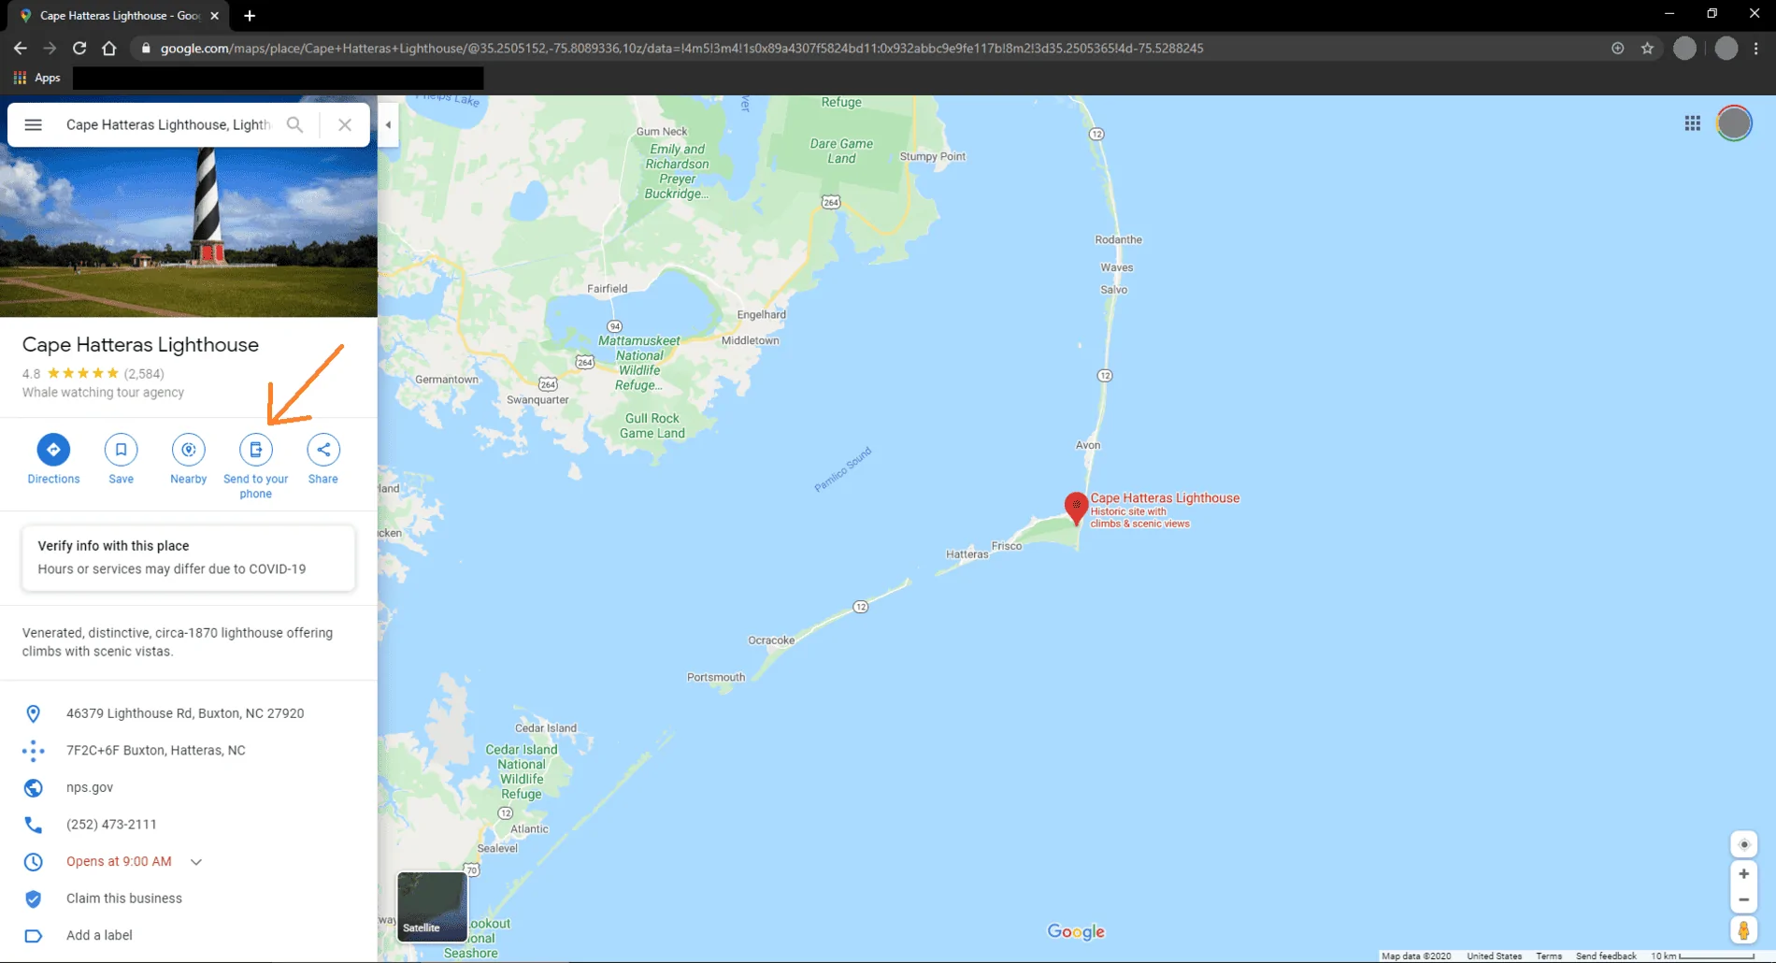Save Cape Hatteras Lighthouse to a list
1776x963 pixels.
[x=121, y=450]
